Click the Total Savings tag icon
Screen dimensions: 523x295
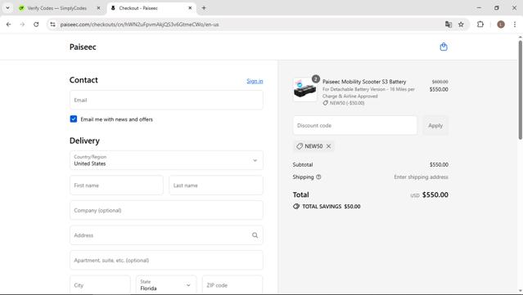295,207
